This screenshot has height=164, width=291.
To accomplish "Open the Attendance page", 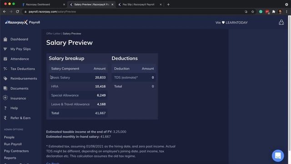I will pyautogui.click(x=20, y=59).
